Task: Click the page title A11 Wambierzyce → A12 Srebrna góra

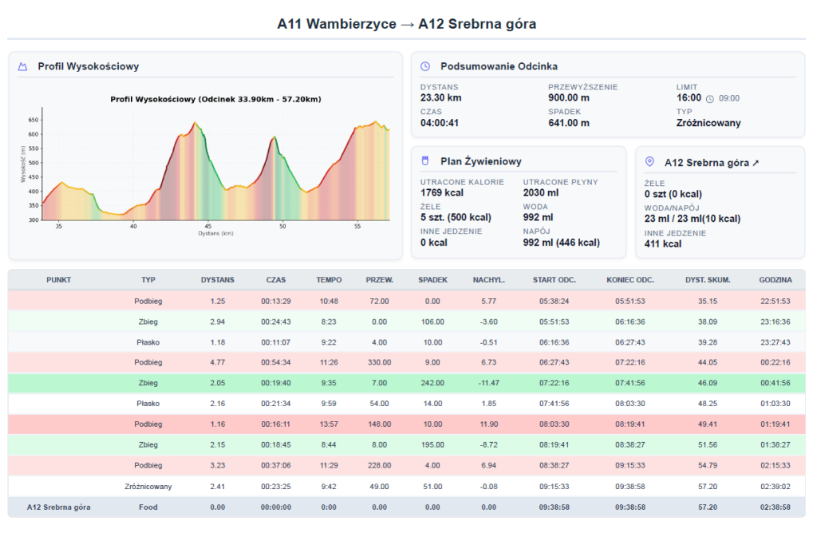Action: click(406, 24)
